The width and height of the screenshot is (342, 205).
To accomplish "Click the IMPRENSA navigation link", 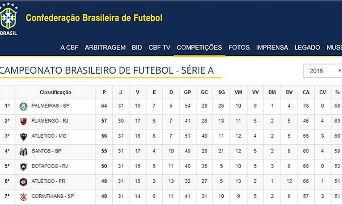I will (272, 47).
